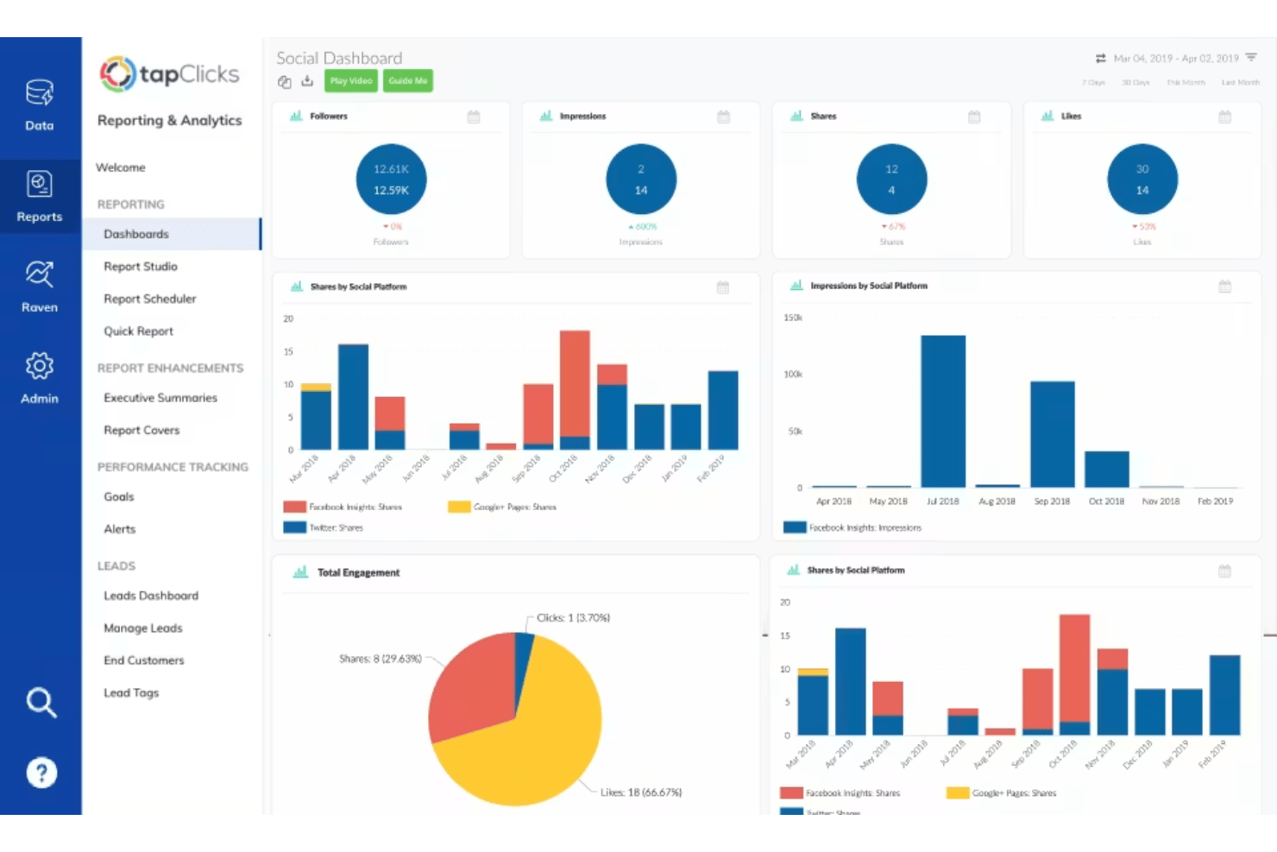The image size is (1277, 852).
Task: Open the Reports section in the sidebar
Action: 40,197
